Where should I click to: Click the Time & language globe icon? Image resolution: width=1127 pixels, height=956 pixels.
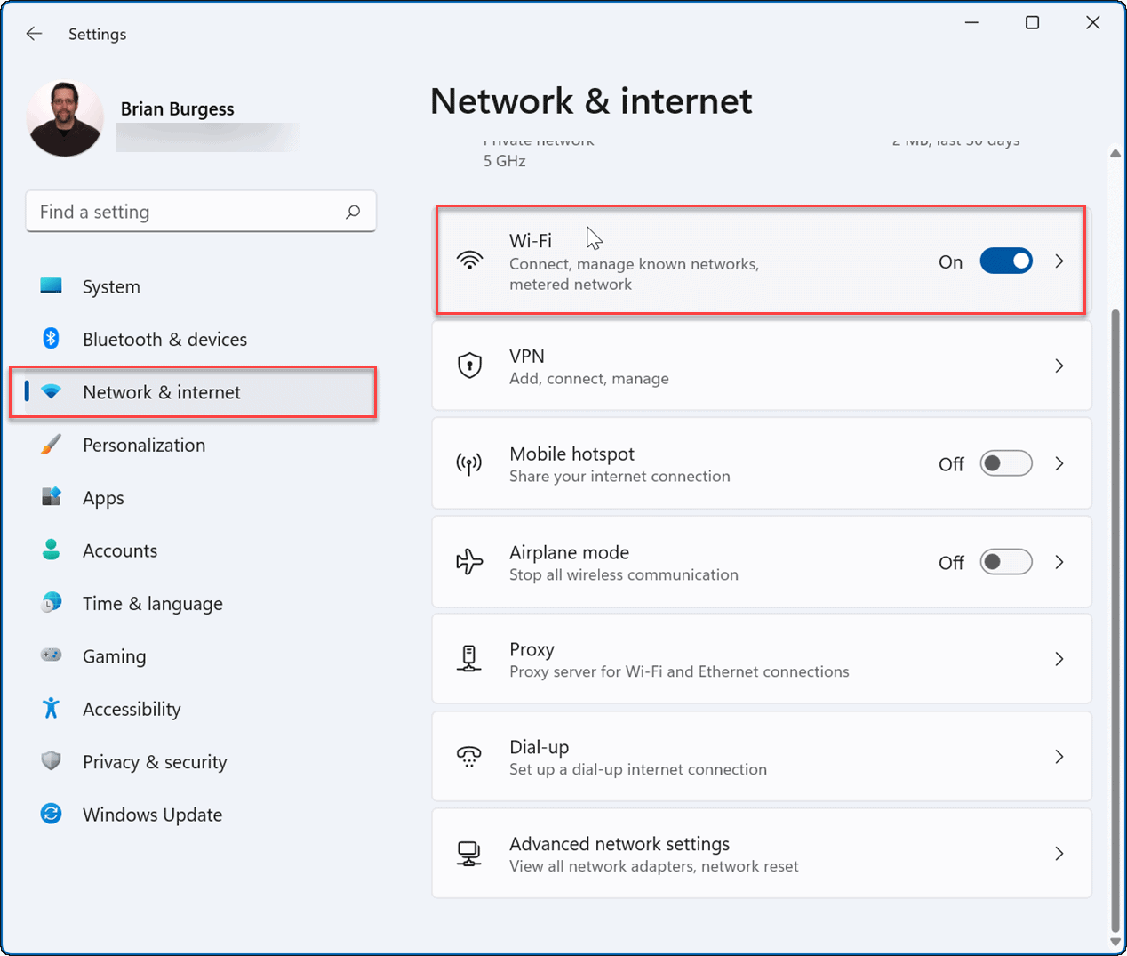pyautogui.click(x=52, y=602)
